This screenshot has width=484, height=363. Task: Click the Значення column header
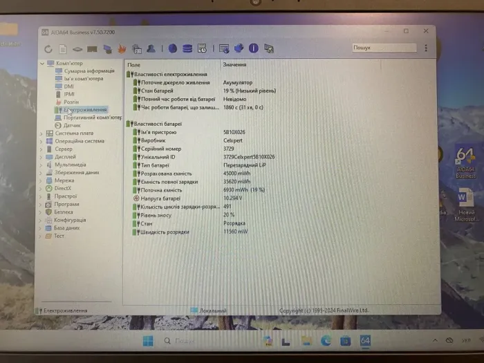point(235,64)
